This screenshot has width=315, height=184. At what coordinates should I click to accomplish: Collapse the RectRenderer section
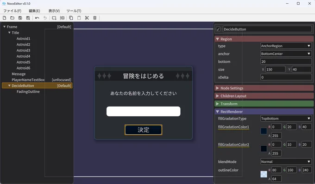(217, 112)
